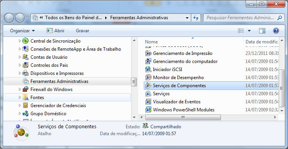Expand the Central de Sincronização node
This screenshot has width=288, height=149.
point(20,41)
